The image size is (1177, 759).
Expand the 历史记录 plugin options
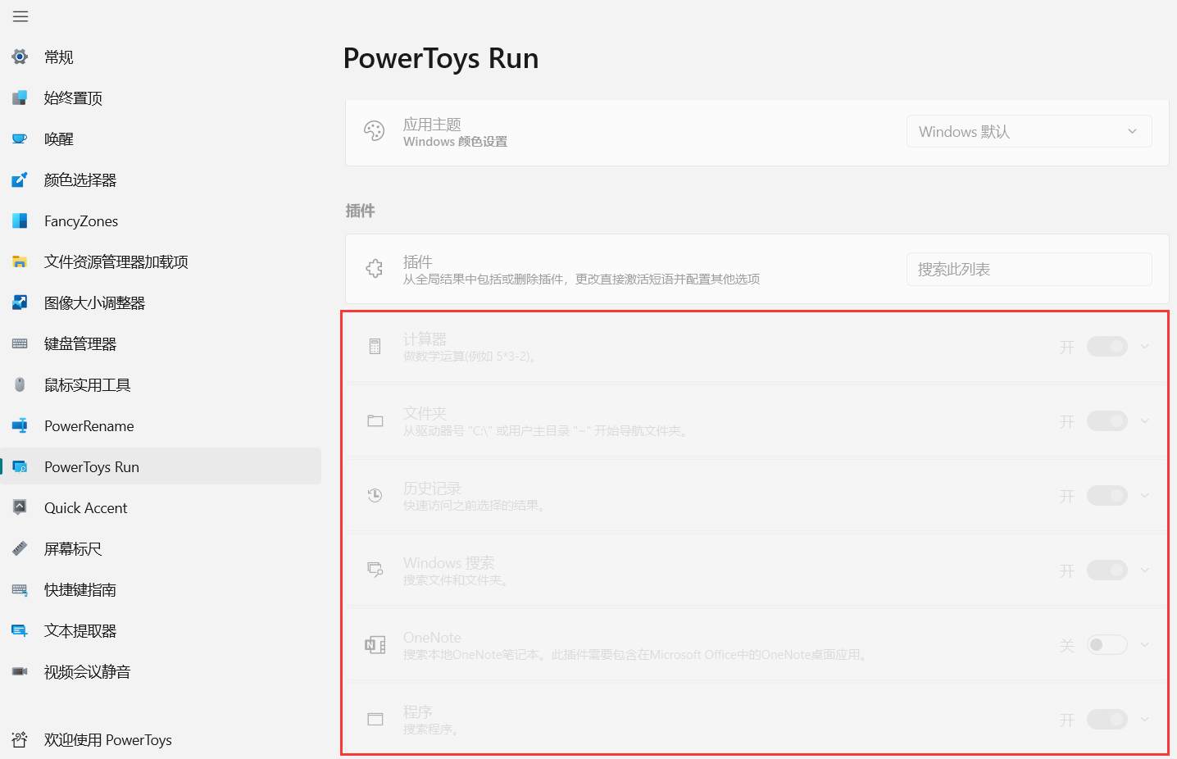point(1144,495)
